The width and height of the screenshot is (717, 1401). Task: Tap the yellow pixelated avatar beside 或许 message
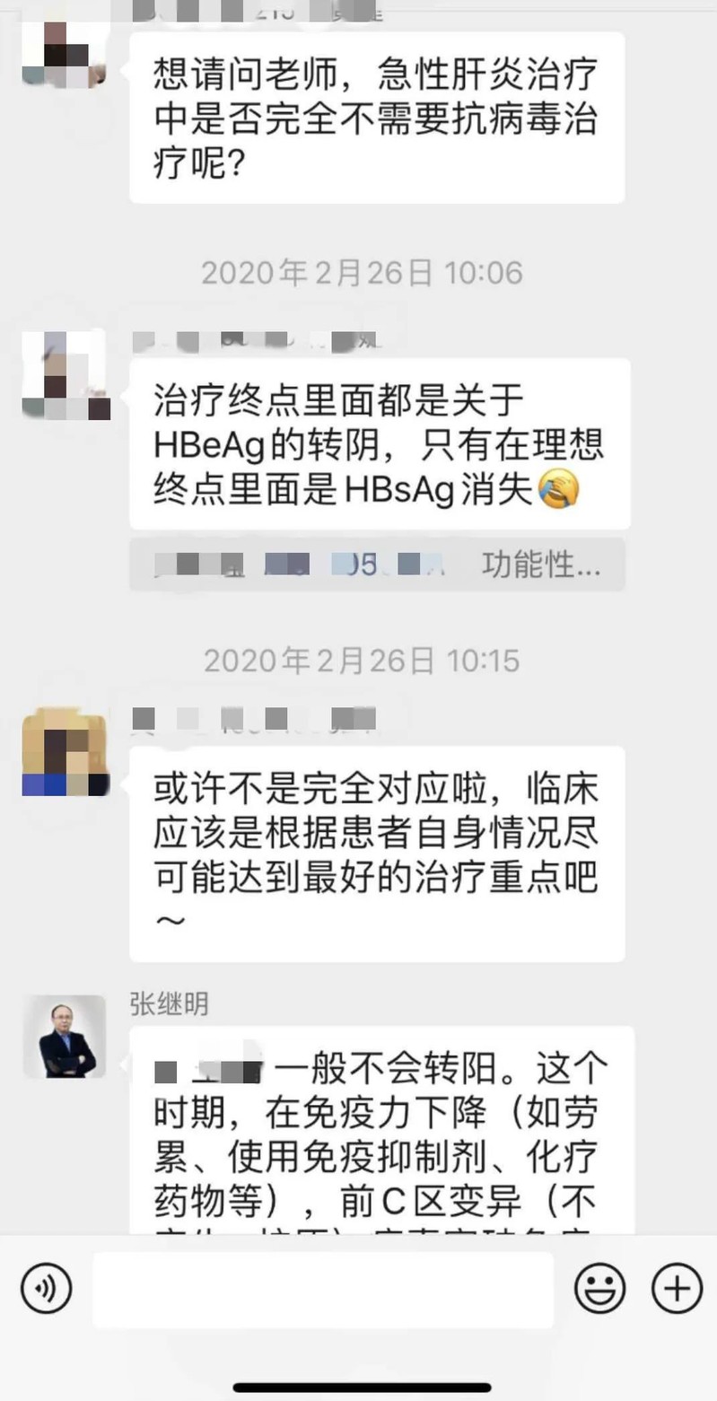click(65, 752)
